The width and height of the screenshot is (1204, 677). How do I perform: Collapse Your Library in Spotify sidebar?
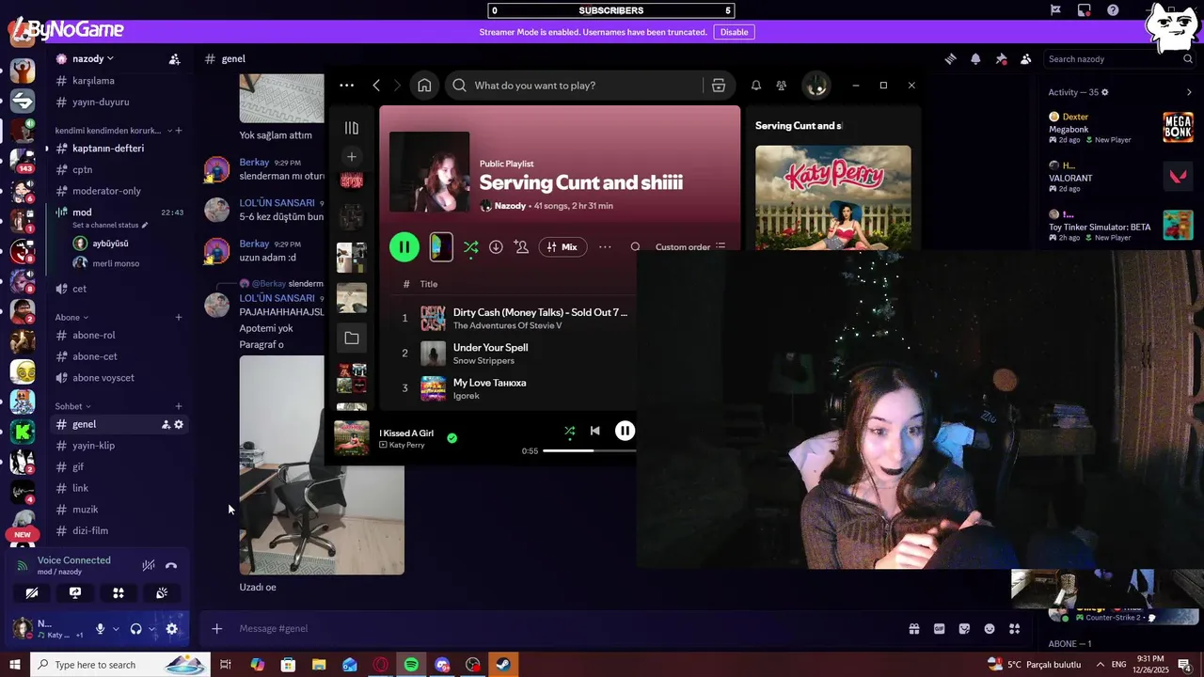point(352,128)
